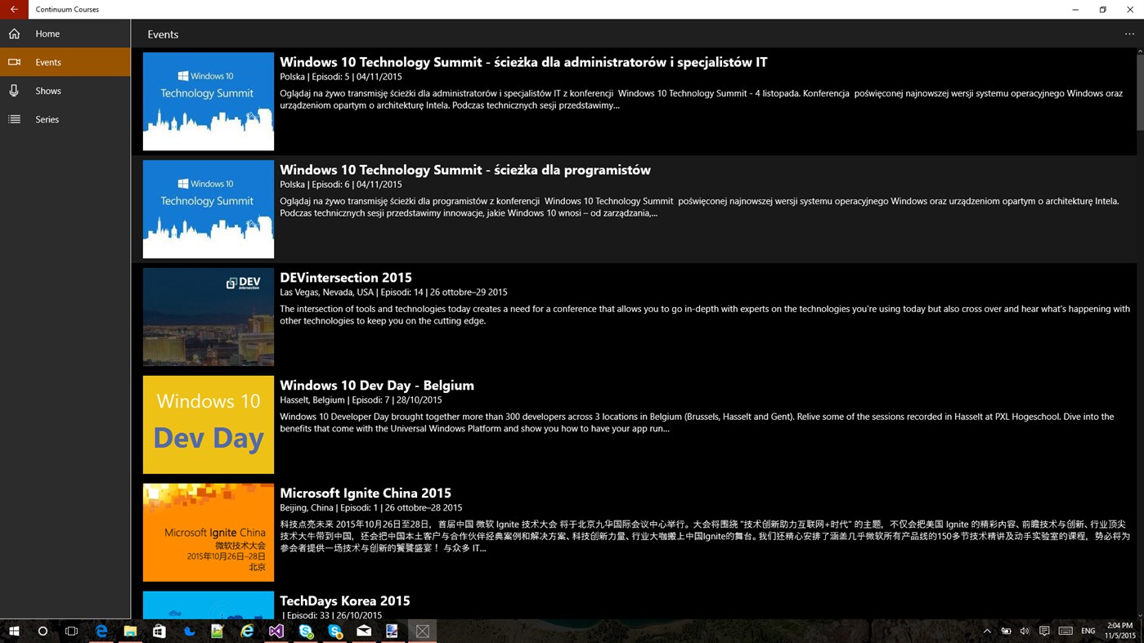Click the Ignite China Chinese description text
The height and width of the screenshot is (643, 1144).
(705, 536)
